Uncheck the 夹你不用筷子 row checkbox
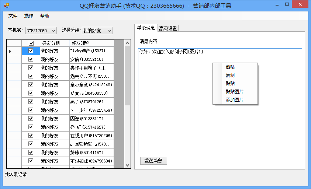 click(x=31, y=68)
